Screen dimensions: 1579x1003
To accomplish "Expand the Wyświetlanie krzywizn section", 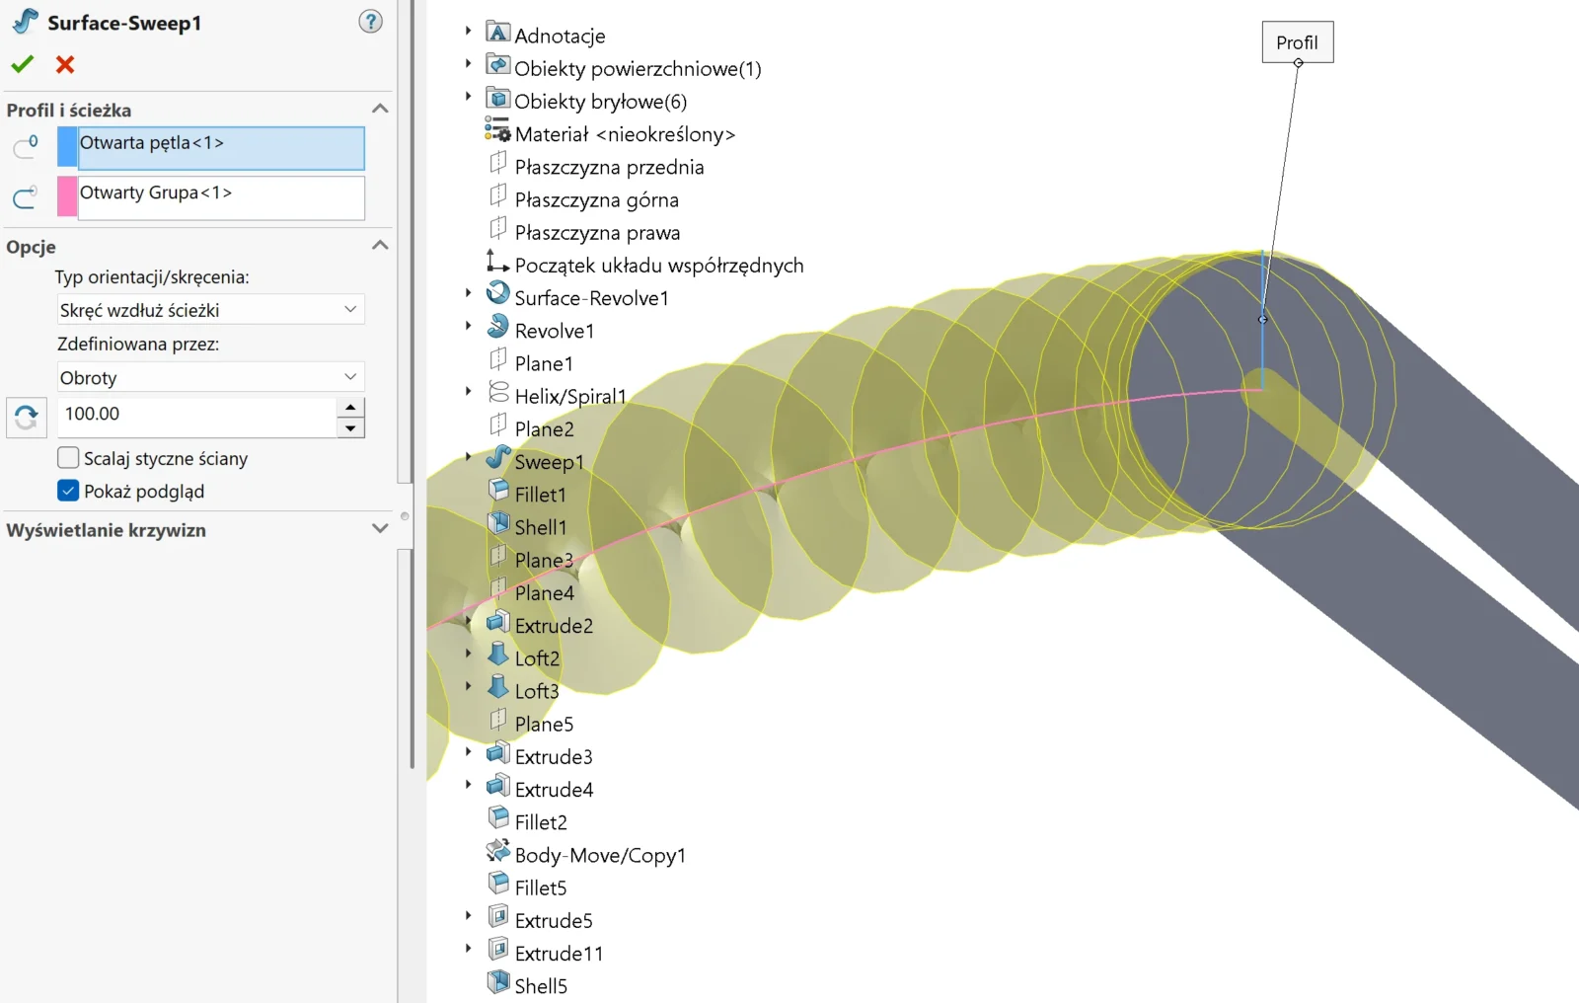I will [380, 529].
